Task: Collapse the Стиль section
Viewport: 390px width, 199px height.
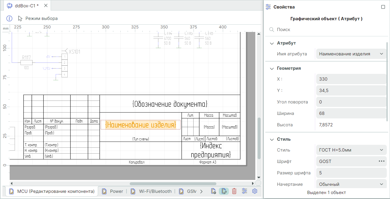Action: [272, 140]
